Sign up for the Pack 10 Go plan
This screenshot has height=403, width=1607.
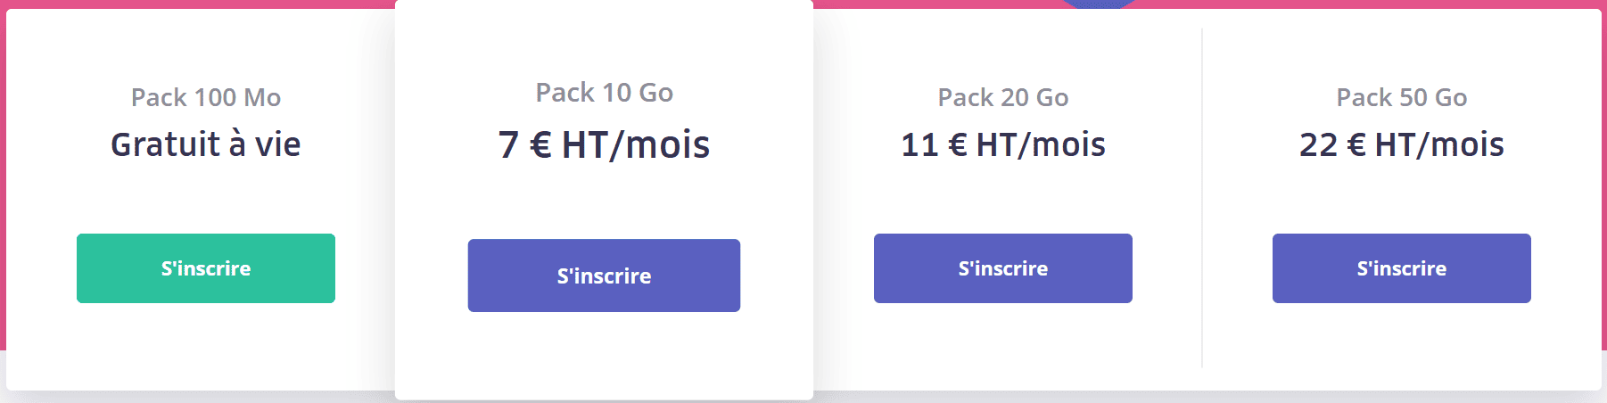[604, 276]
